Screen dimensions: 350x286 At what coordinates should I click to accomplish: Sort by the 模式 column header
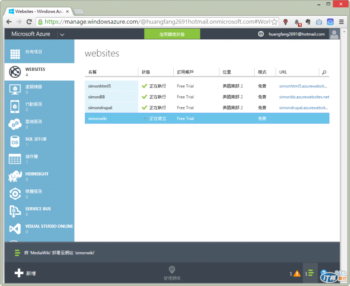[x=262, y=72]
